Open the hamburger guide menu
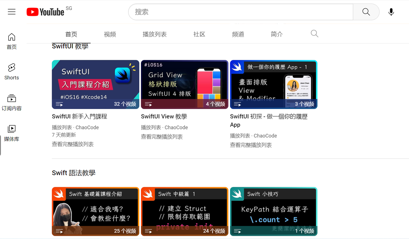409x239 pixels. [x=12, y=12]
